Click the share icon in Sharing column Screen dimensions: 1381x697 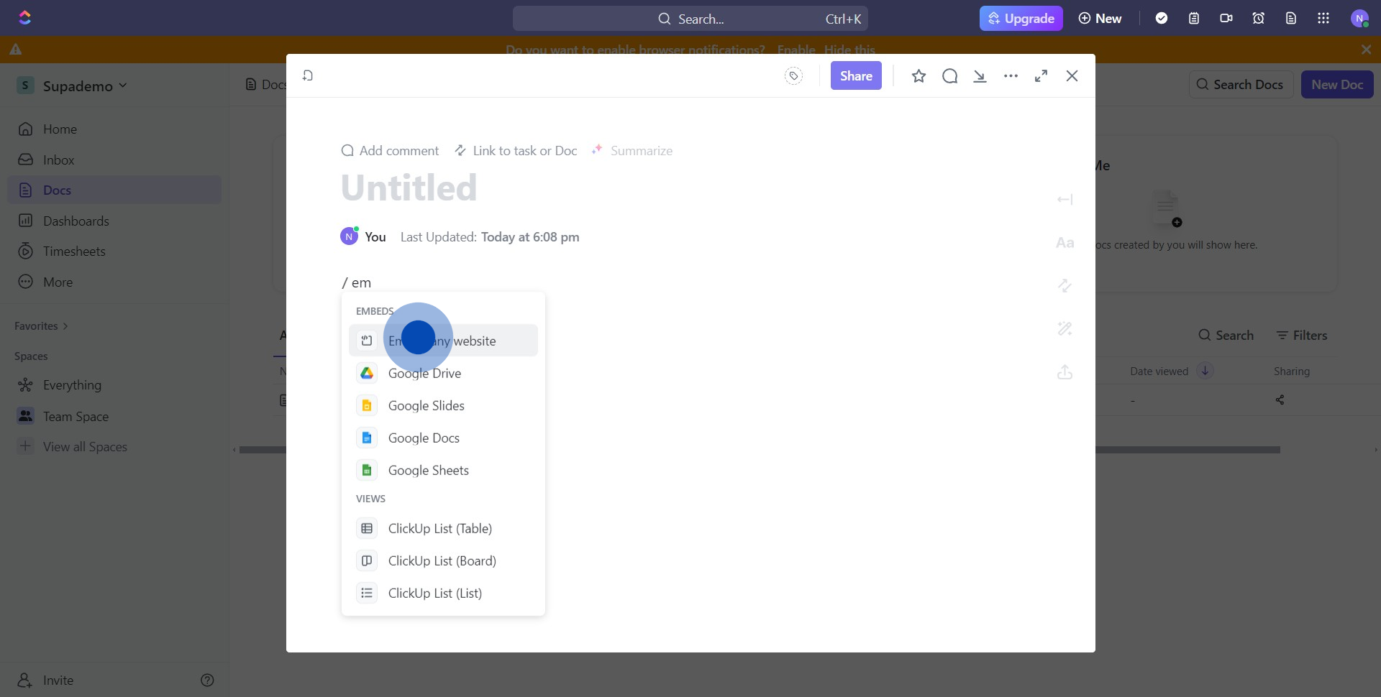pyautogui.click(x=1280, y=400)
